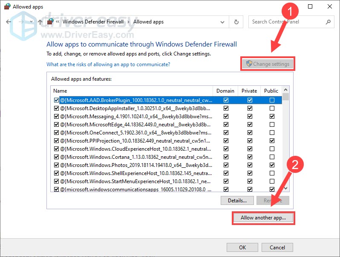
Task: Uncheck the Microsoft.PPIProjection row enable checkbox
Action: tap(56, 141)
